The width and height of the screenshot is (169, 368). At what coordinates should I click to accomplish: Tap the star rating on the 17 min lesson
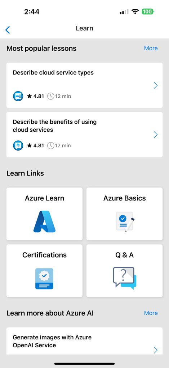(36, 145)
